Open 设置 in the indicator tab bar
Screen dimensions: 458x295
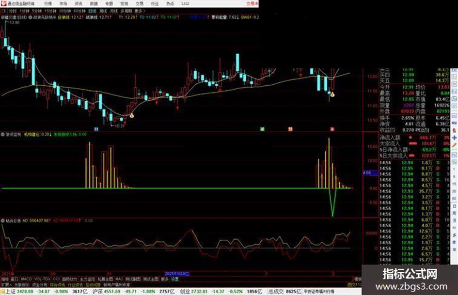click(174, 279)
